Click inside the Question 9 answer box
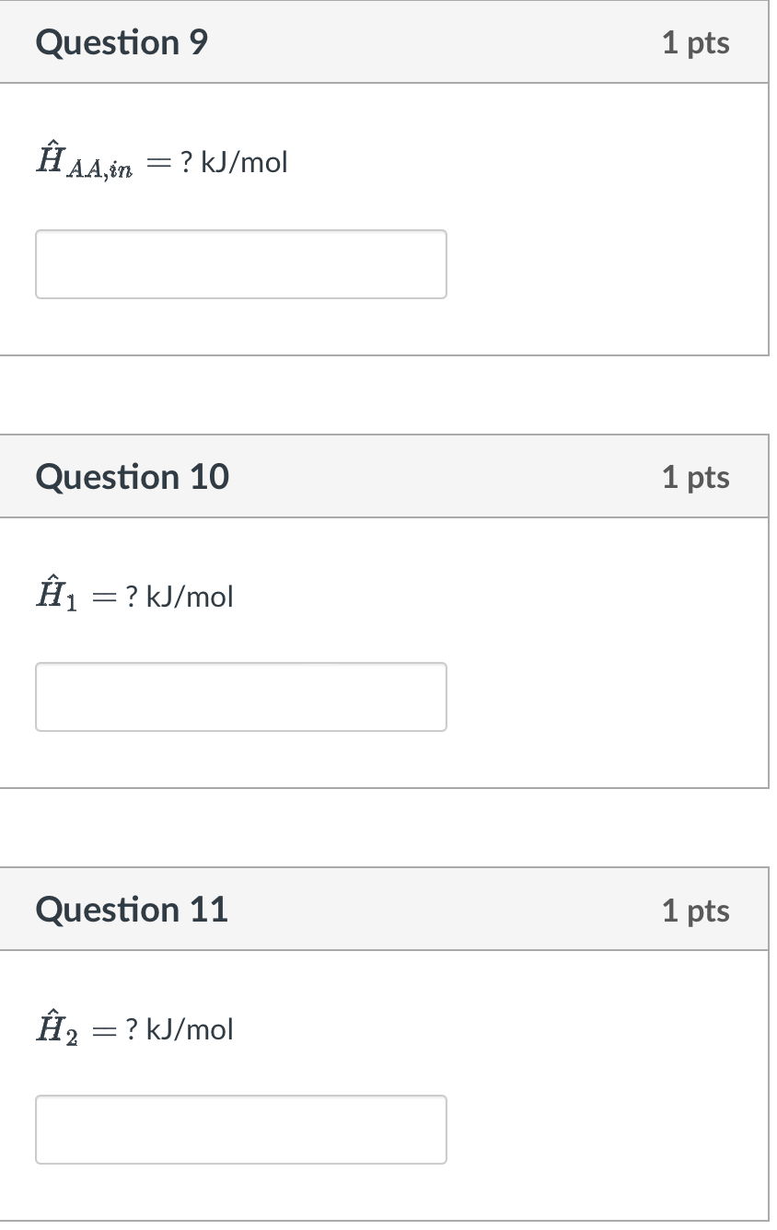The width and height of the screenshot is (777, 1230). click(x=240, y=264)
